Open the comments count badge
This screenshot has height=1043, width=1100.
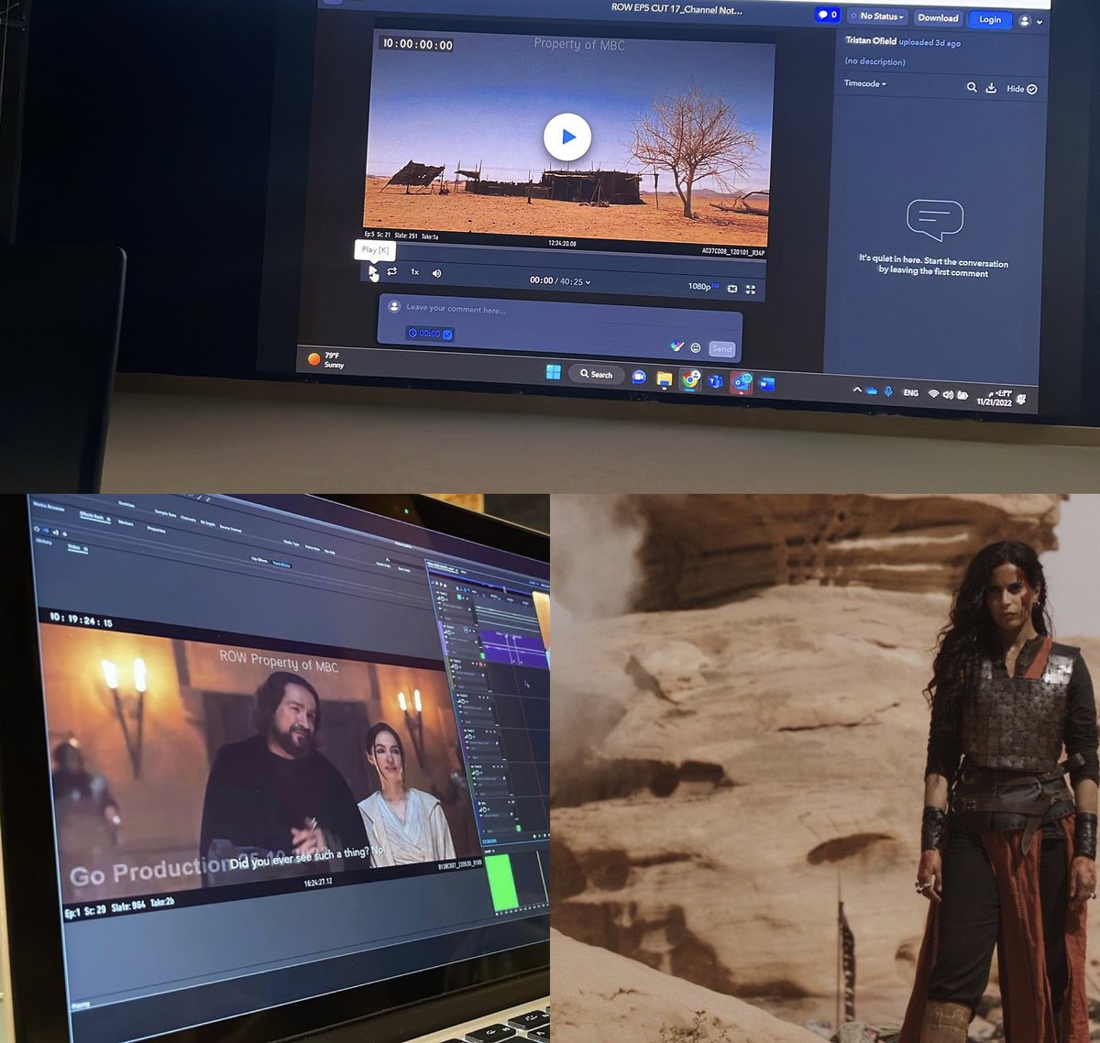[x=827, y=15]
